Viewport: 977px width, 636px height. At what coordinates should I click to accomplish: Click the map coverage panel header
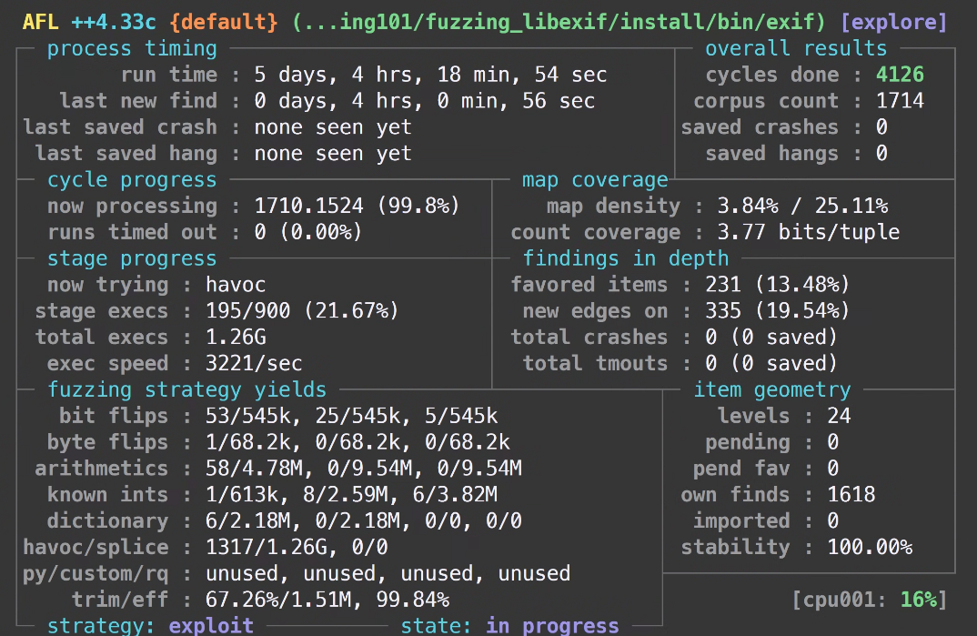[596, 179]
